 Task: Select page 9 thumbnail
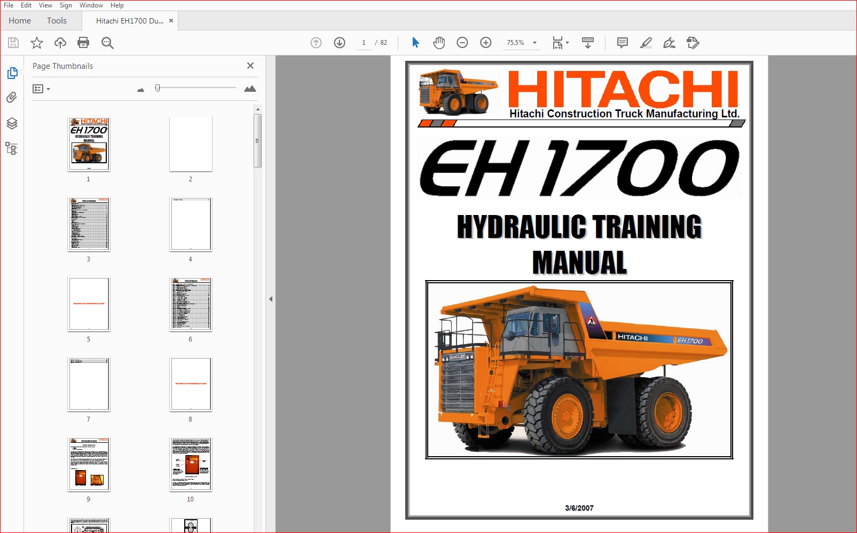pyautogui.click(x=89, y=464)
